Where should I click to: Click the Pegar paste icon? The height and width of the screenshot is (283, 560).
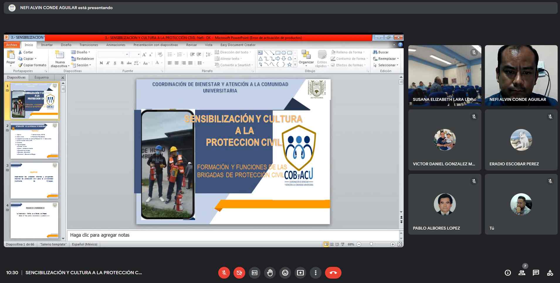11,55
